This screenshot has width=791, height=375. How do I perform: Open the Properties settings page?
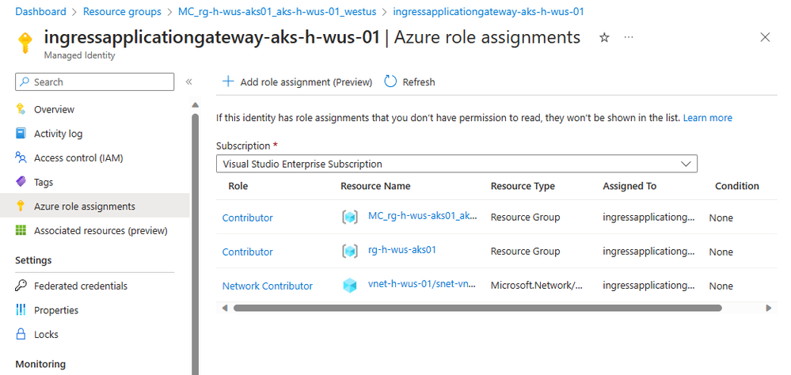[x=56, y=310]
